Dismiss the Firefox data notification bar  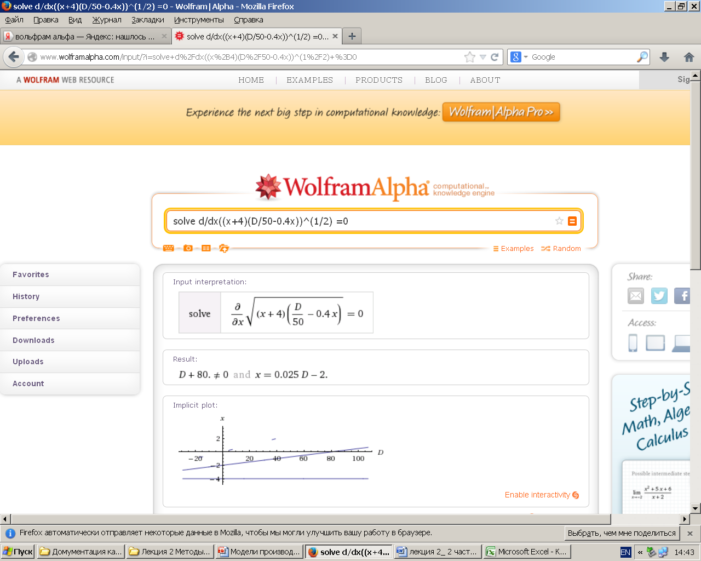690,533
